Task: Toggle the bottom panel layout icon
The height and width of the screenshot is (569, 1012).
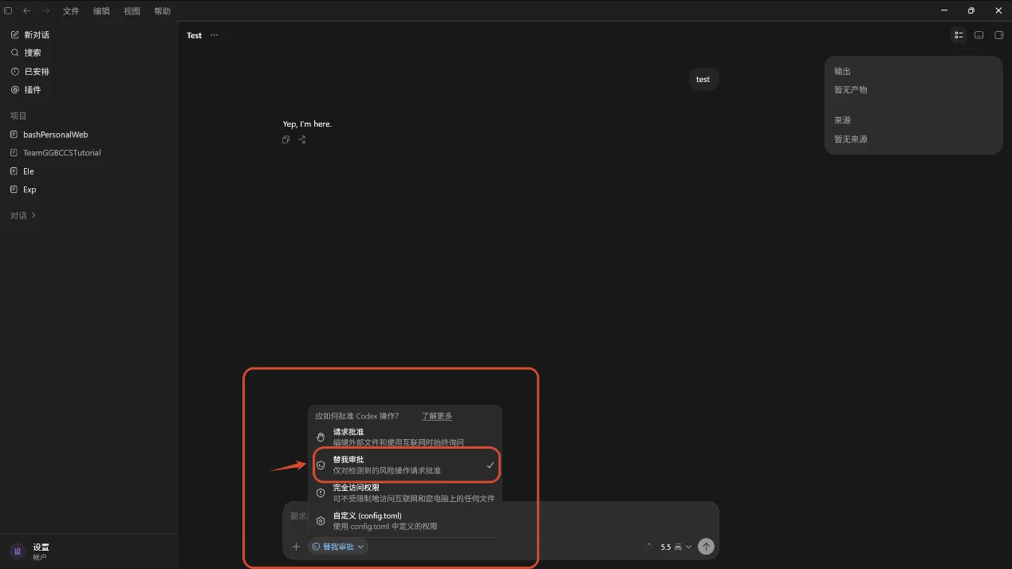Action: tap(979, 35)
